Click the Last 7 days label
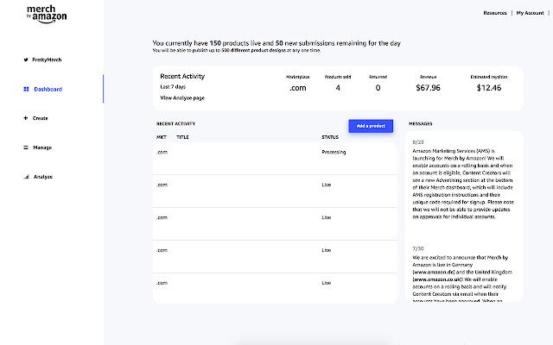This screenshot has width=553, height=345. tap(173, 86)
